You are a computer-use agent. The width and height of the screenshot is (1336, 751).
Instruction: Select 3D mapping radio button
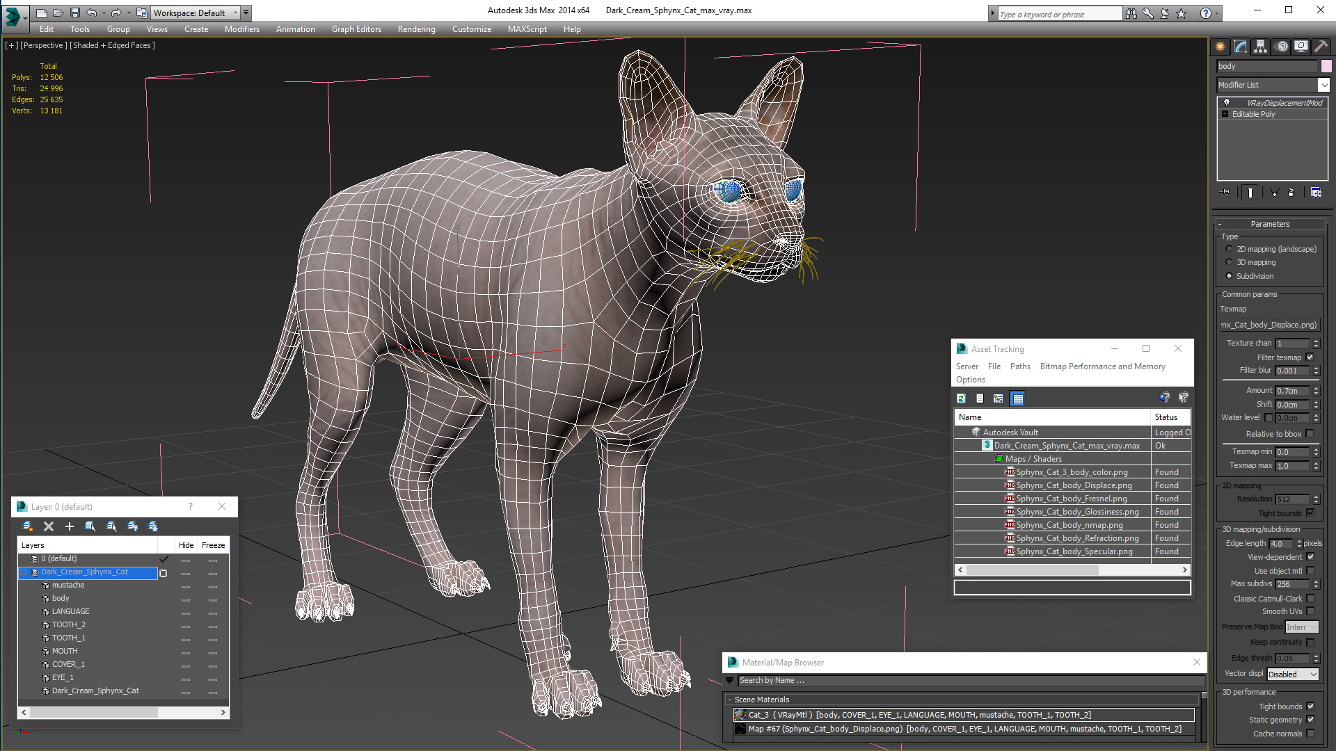click(x=1229, y=262)
